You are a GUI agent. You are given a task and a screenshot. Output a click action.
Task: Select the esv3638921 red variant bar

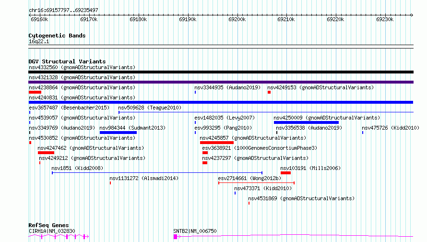click(x=205, y=153)
